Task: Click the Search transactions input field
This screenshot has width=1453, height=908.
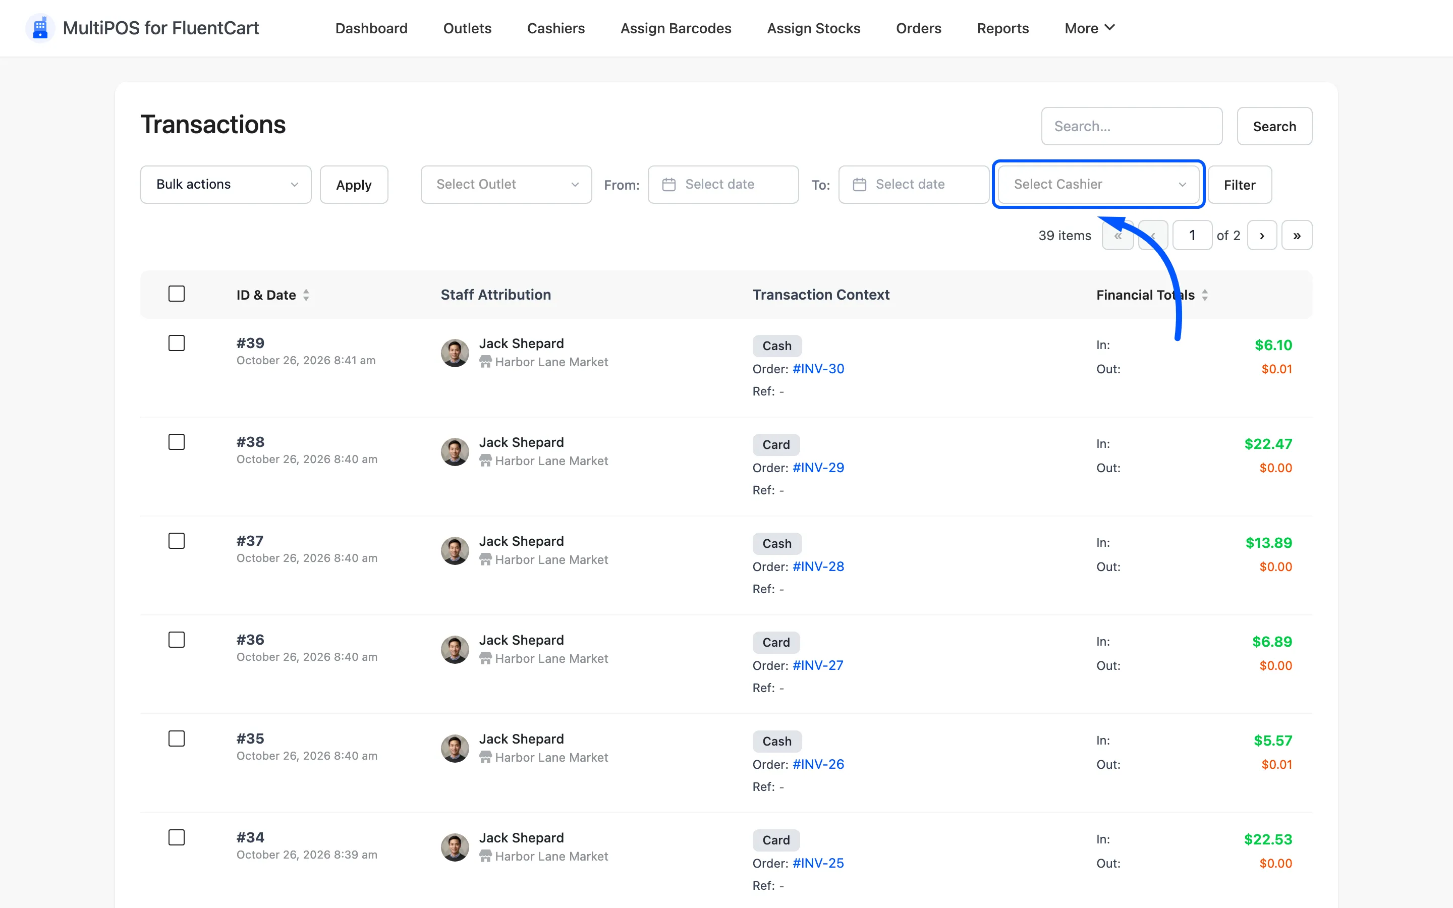Action: (1131, 126)
